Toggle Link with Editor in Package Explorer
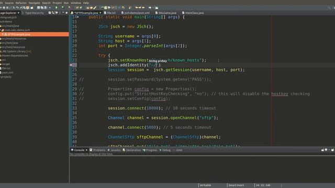Screen dimensions: 335x188 pyautogui.click(x=53, y=13)
